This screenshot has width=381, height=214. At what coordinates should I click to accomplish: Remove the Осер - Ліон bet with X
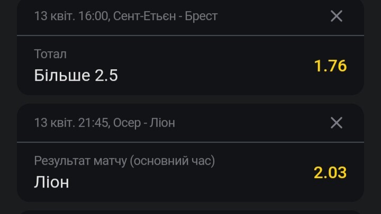(337, 123)
